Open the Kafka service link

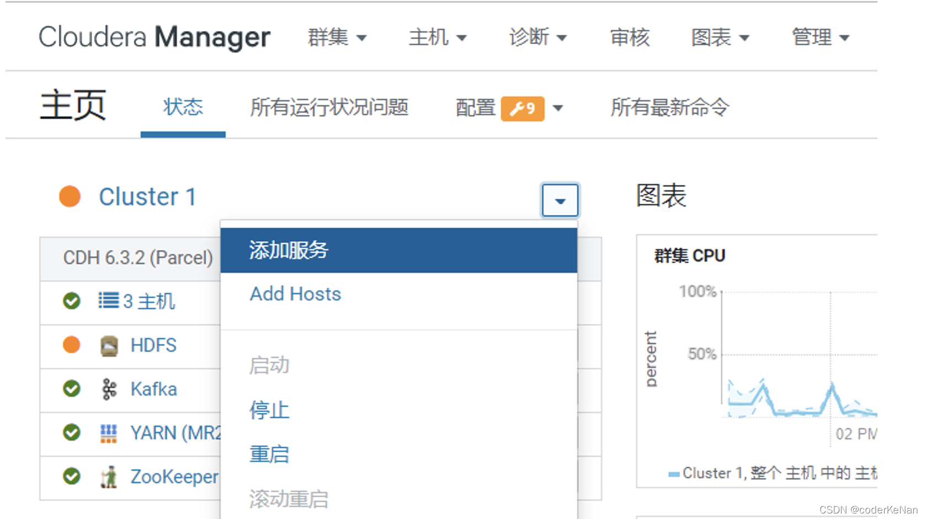[154, 389]
